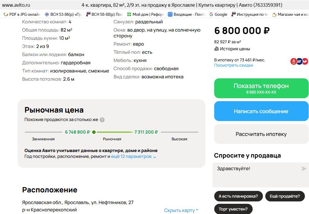This screenshot has width=309, height=214.
Task: Click the question mark help icon
Action: tap(102, 120)
